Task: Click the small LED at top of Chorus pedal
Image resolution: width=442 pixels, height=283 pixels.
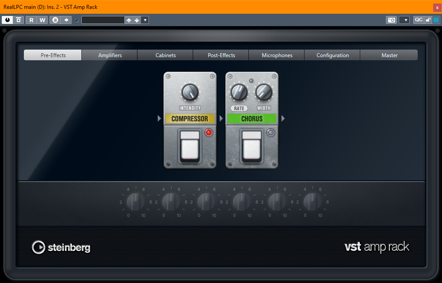Action: pyautogui.click(x=251, y=81)
